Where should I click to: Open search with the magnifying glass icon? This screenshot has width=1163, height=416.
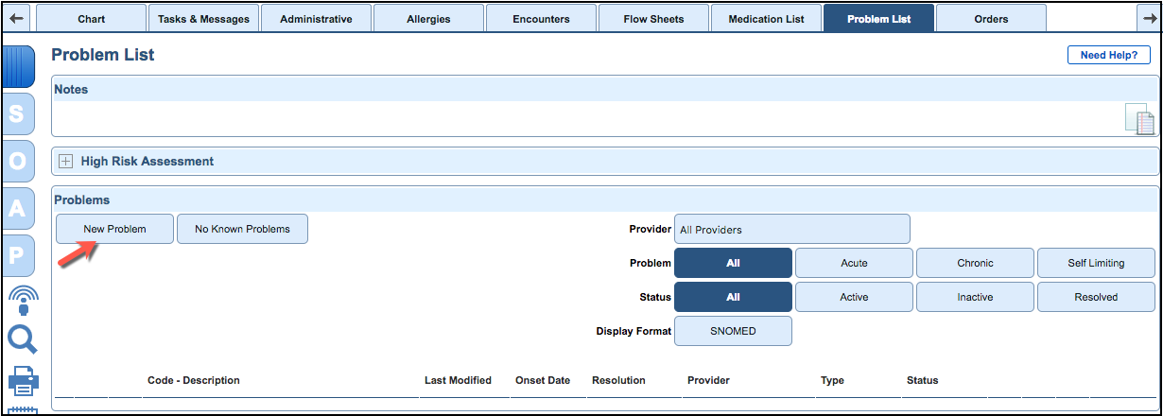tap(22, 338)
